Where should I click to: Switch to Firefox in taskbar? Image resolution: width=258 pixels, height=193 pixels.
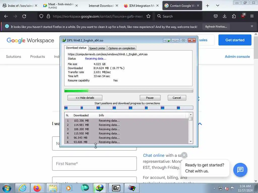37,188
